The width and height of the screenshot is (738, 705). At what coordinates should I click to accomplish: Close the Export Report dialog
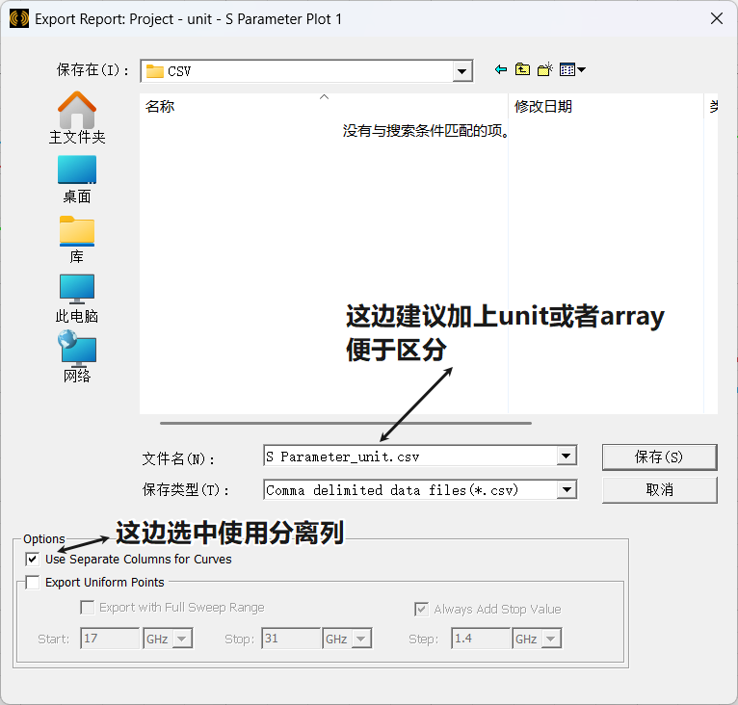click(717, 19)
